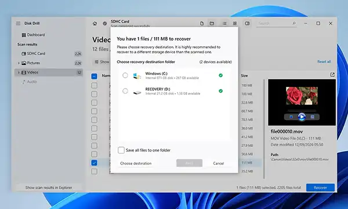Toggle select-all checkbox in file list header

pos(94,76)
